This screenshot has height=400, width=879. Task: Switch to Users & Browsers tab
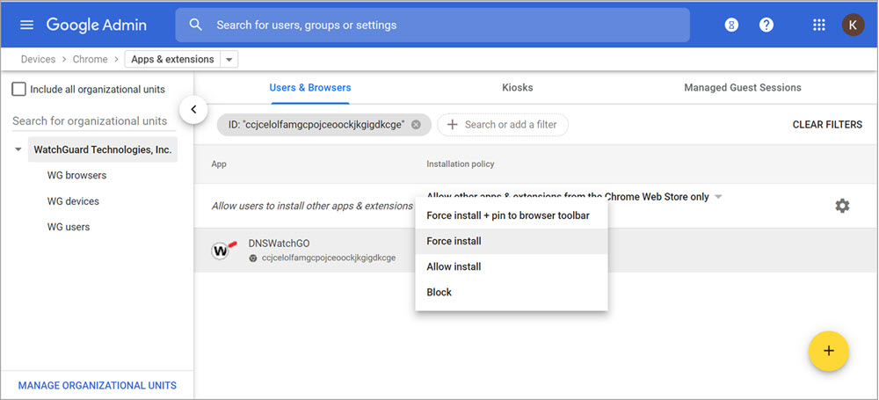tap(310, 88)
